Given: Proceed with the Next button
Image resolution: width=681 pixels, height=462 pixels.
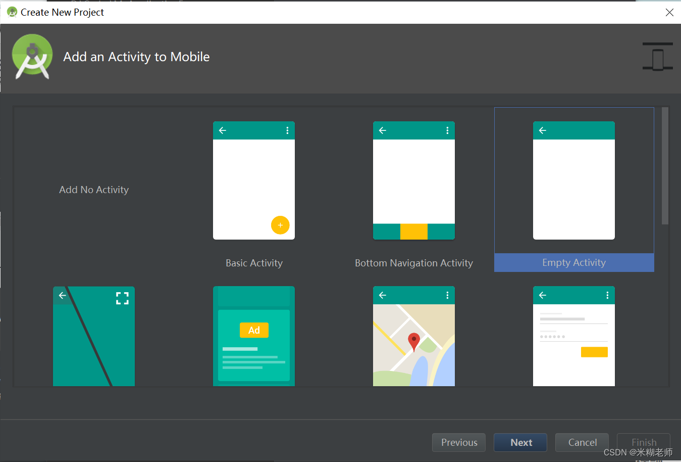Looking at the screenshot, I should click(520, 442).
